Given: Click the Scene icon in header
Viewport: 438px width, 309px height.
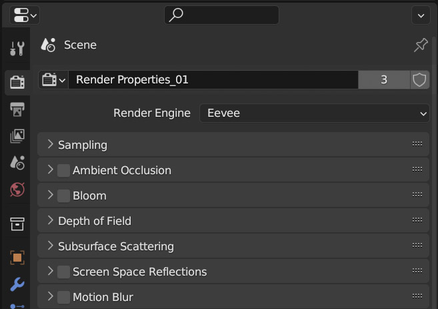Looking at the screenshot, I should tap(48, 45).
